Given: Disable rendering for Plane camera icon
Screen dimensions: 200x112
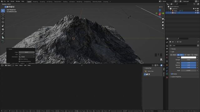Looking at the screenshot, I should tap(198, 11).
